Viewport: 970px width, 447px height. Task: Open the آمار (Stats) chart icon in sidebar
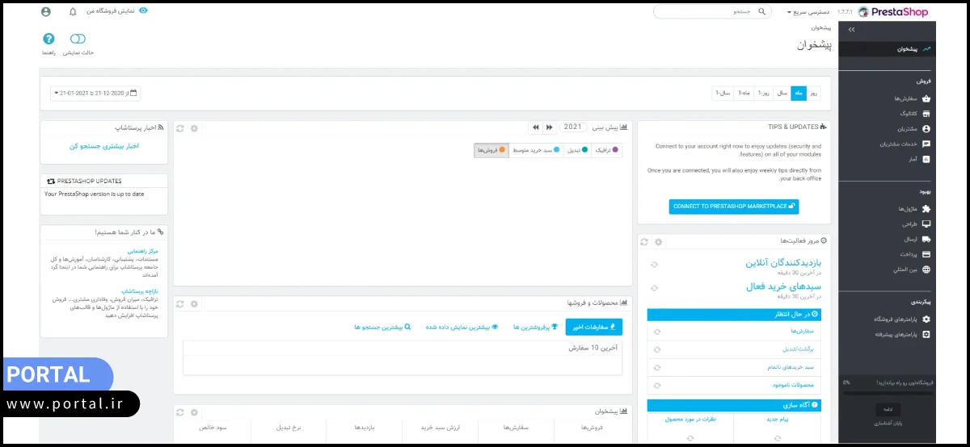926,159
